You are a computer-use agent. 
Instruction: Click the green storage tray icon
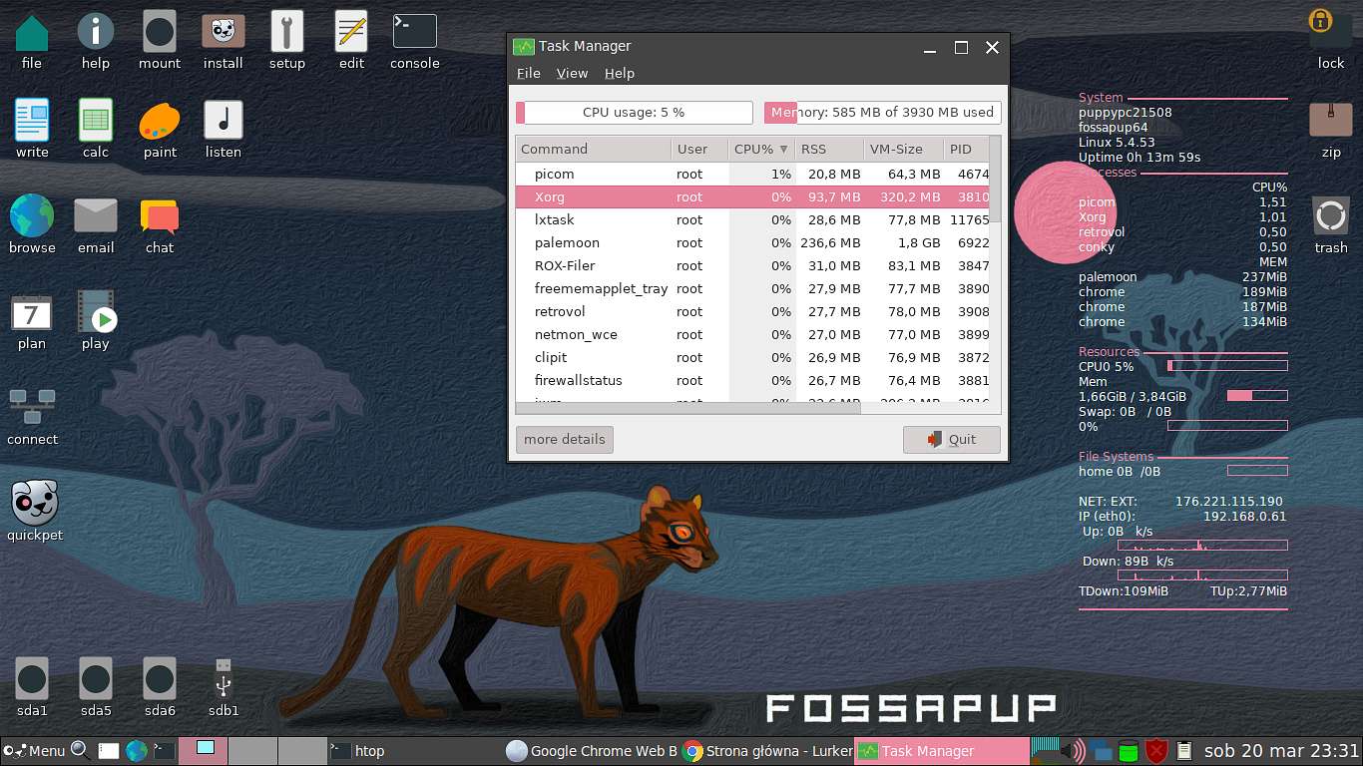tap(1129, 750)
